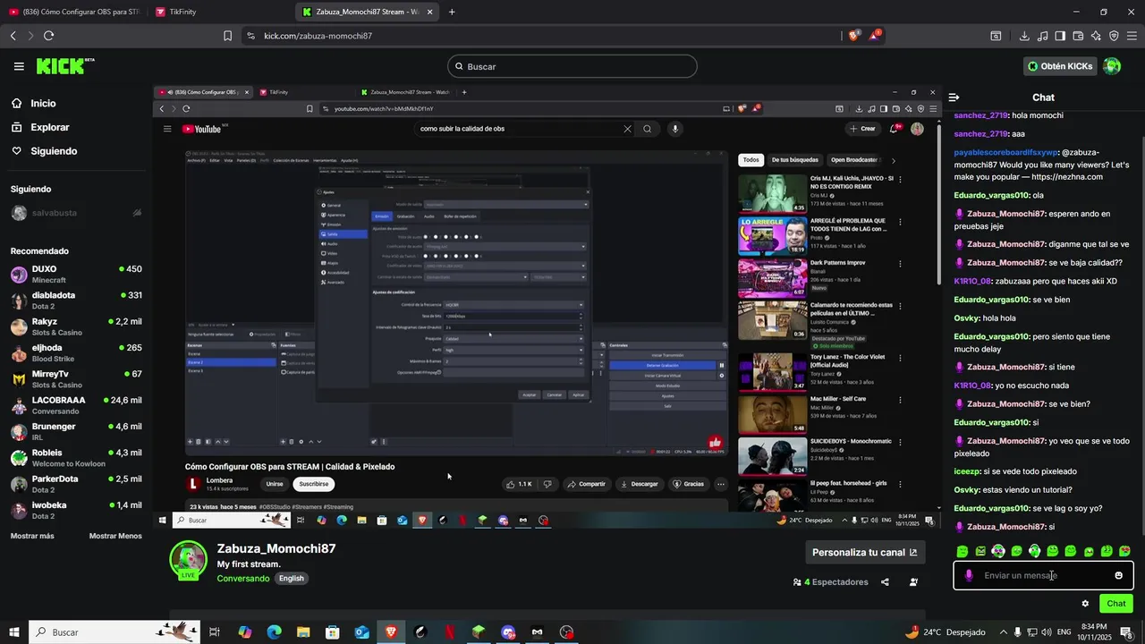Toggle salvabusta follow notification icon
This screenshot has width=1145, height=644.
pyautogui.click(x=137, y=213)
